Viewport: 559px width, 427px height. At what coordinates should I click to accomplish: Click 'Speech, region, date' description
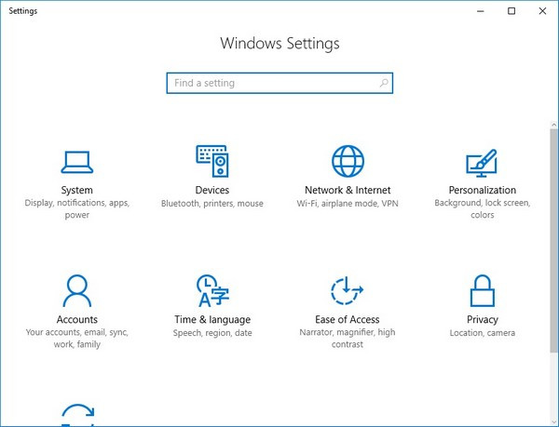(x=212, y=333)
